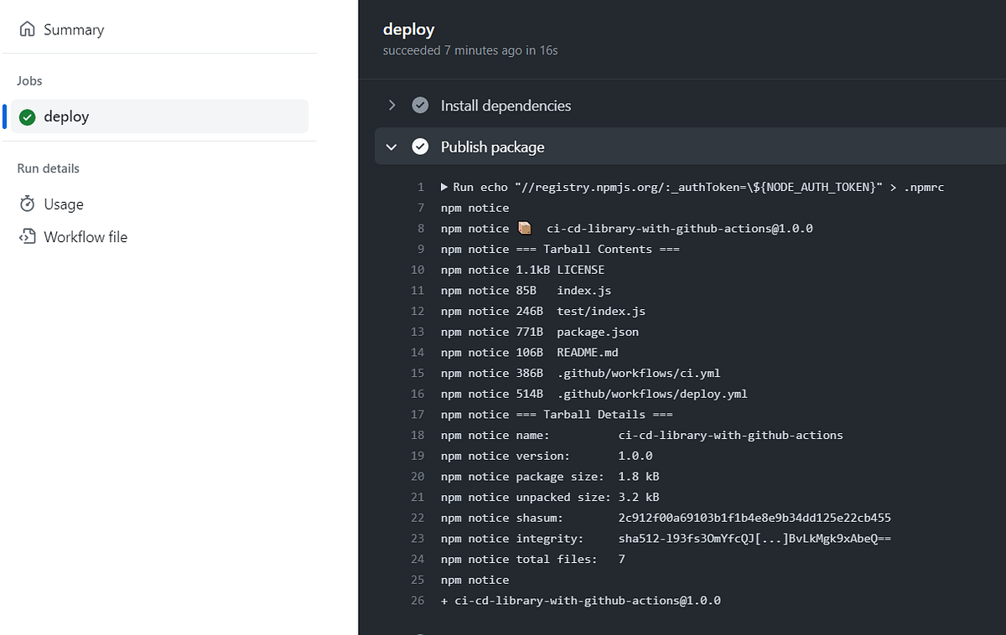Click the checkmark on Install dependencies step
This screenshot has height=635, width=1006.
coord(420,105)
